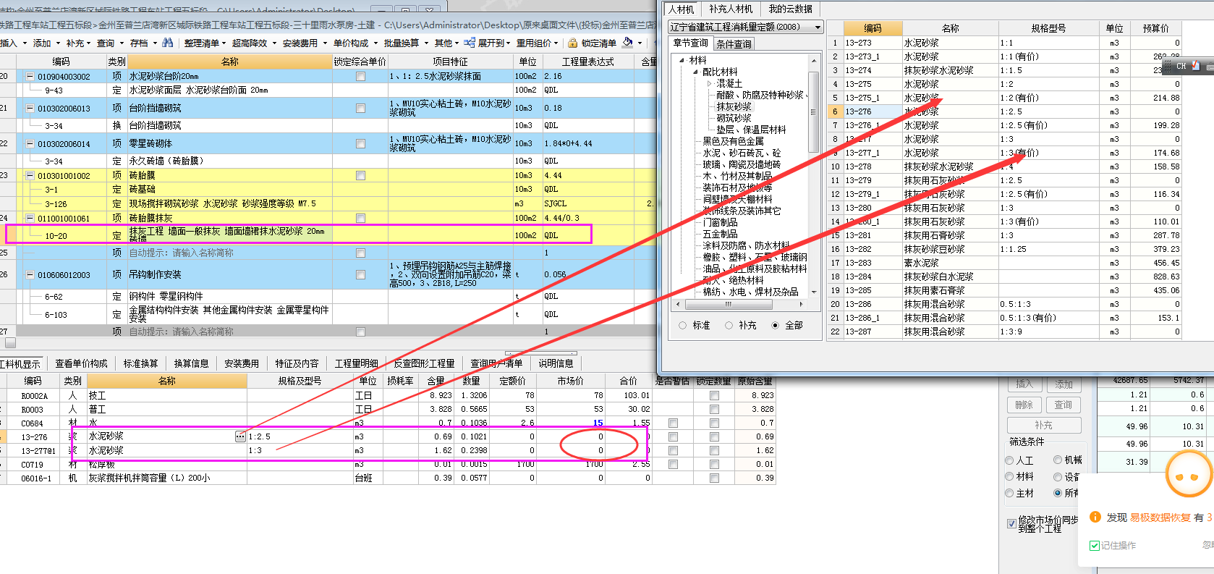
Task: Toggle the green 记住操作 checkbox
Action: pos(1094,545)
